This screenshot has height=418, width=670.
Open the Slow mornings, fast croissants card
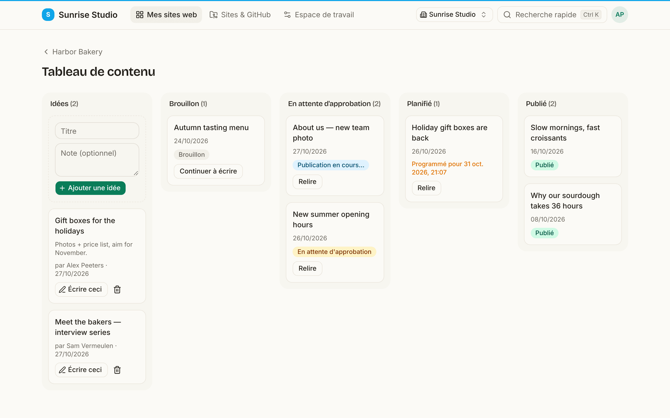click(x=573, y=146)
